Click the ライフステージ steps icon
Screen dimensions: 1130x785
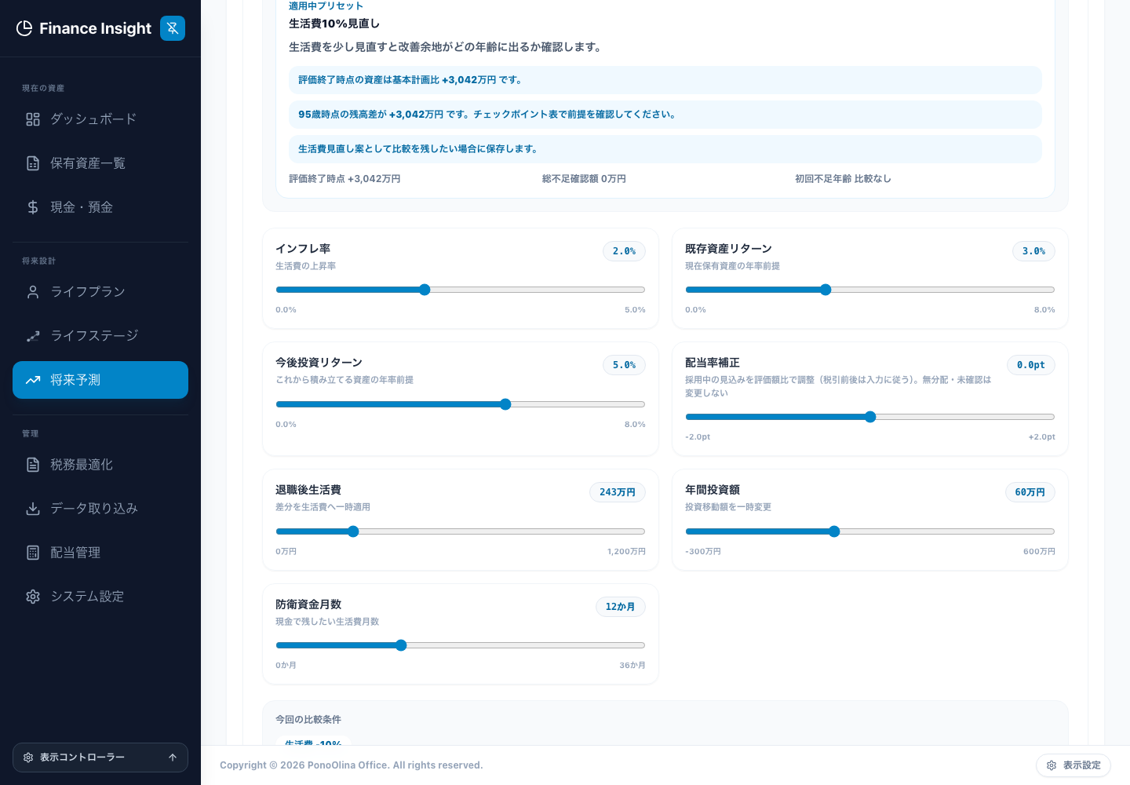click(33, 336)
